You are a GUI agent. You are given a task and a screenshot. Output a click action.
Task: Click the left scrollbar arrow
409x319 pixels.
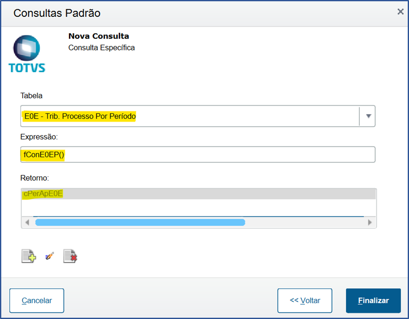27,222
